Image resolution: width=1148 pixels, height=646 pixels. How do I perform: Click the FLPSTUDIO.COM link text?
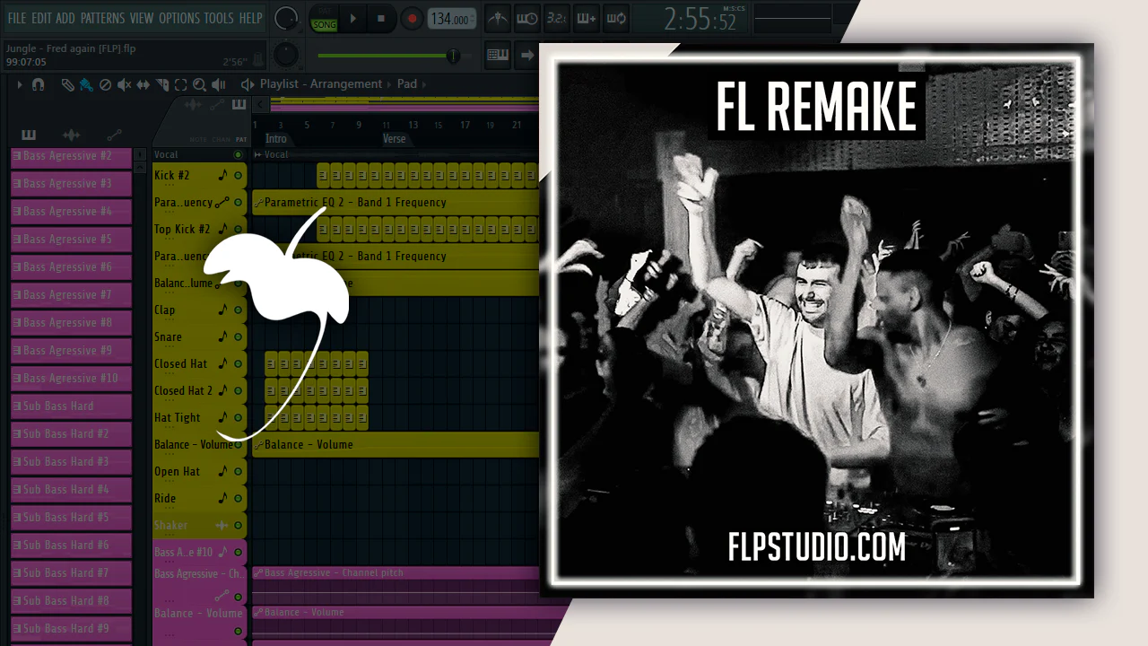coord(817,546)
